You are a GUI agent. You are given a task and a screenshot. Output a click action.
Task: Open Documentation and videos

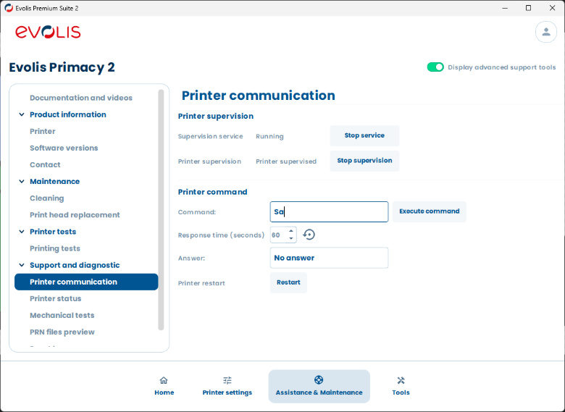click(81, 98)
